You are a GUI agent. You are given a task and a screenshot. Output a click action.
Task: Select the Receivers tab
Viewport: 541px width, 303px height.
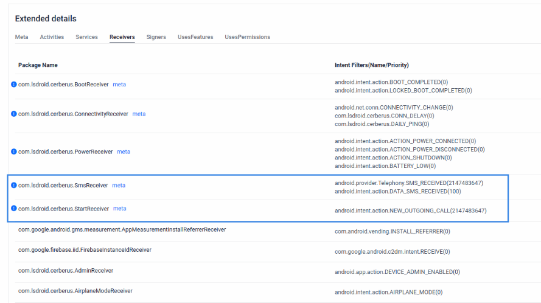[x=122, y=37]
